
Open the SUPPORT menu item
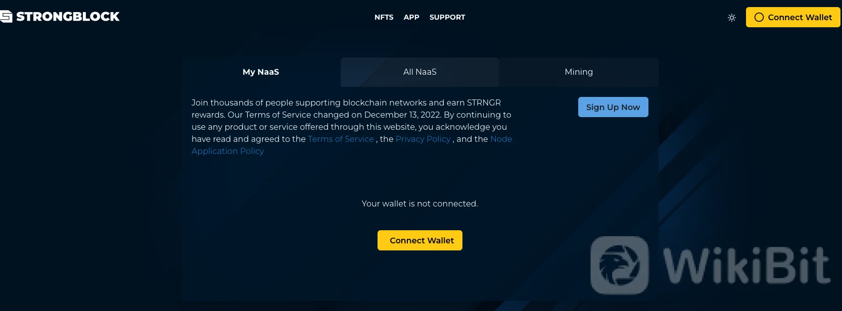click(447, 17)
